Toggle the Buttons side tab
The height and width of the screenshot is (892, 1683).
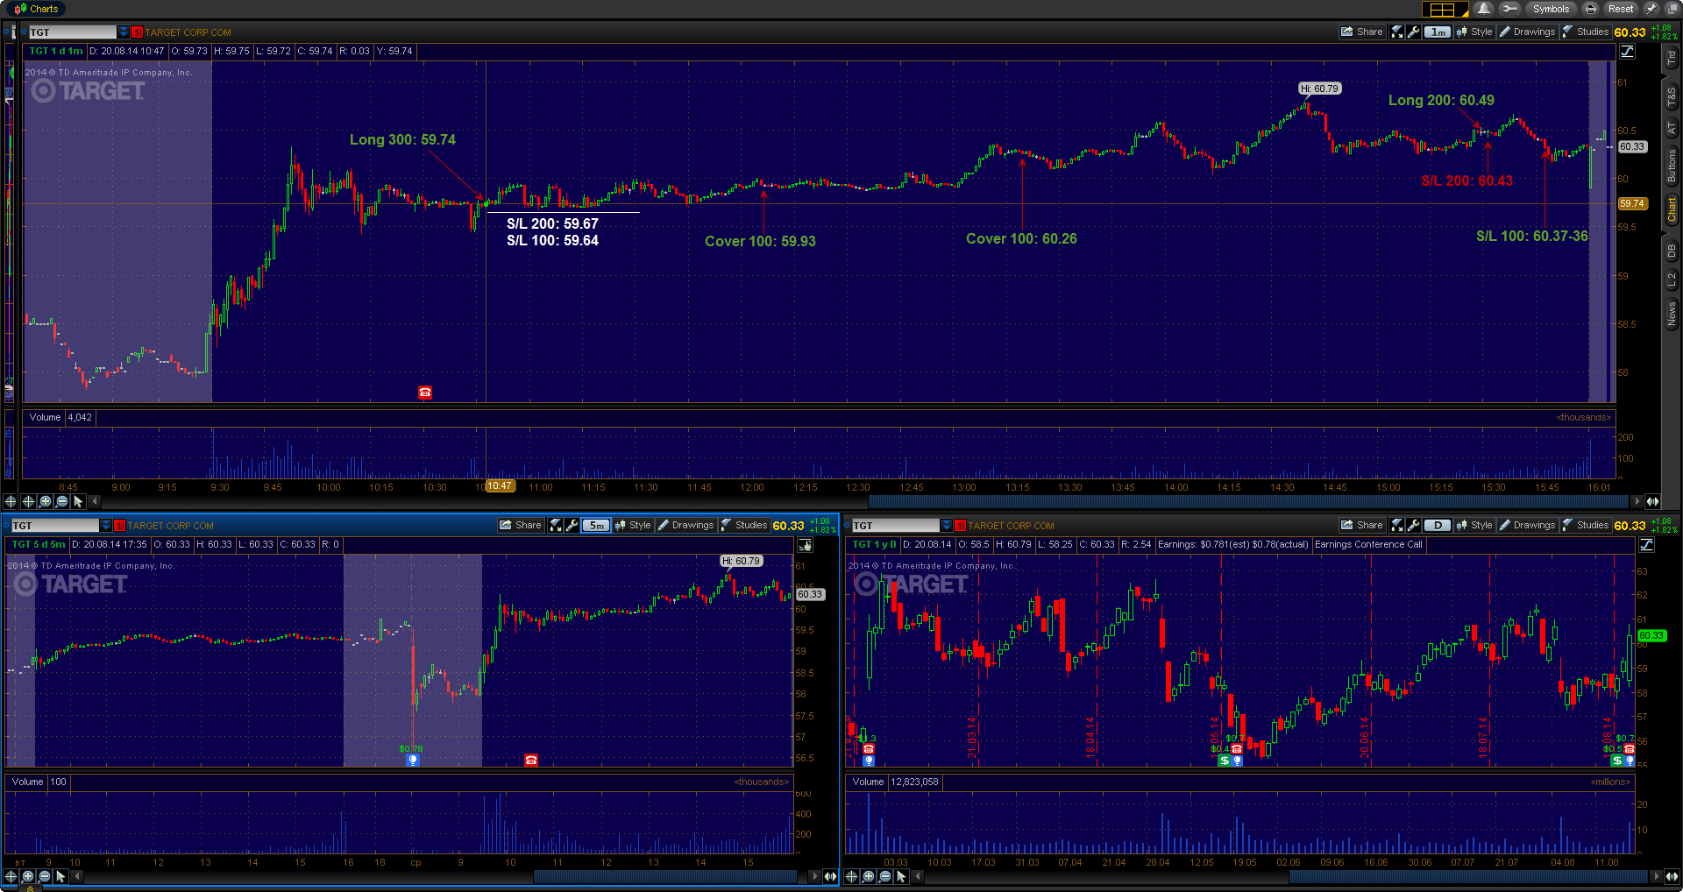[x=1672, y=166]
